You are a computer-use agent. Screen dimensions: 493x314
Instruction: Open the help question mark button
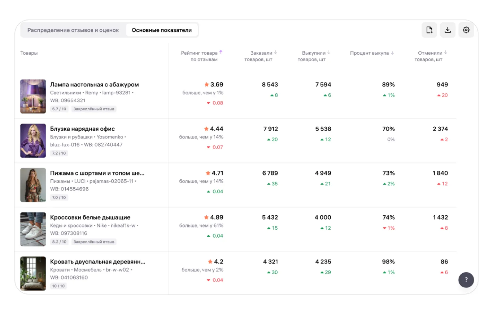466,280
